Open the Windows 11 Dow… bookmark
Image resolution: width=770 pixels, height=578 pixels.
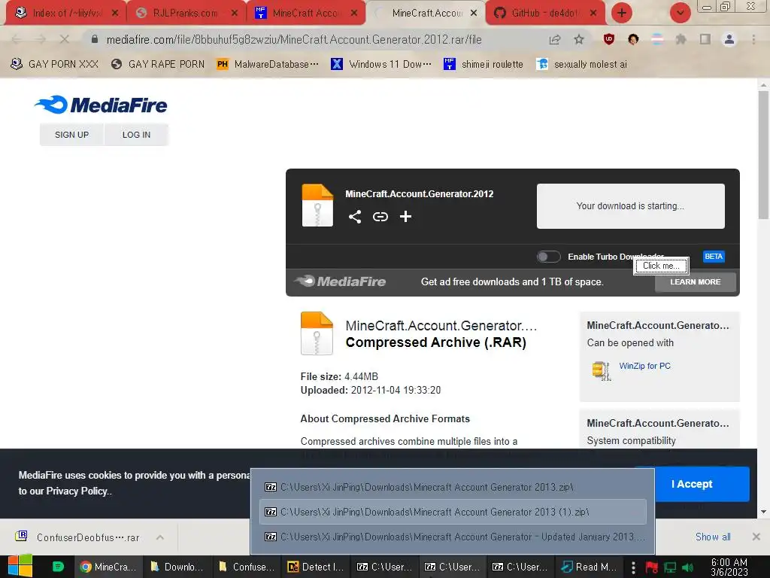pos(381,64)
